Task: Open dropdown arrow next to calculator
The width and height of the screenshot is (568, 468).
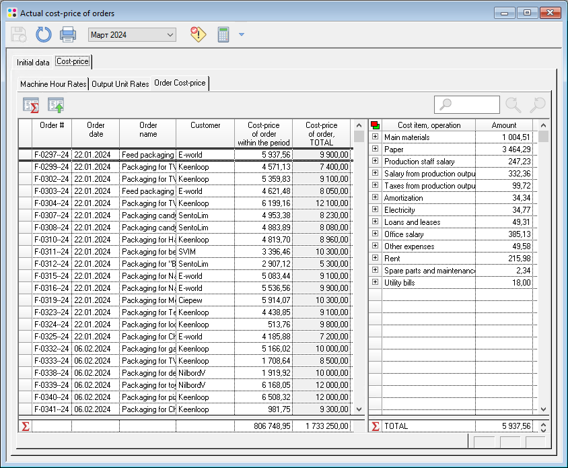Action: click(242, 34)
